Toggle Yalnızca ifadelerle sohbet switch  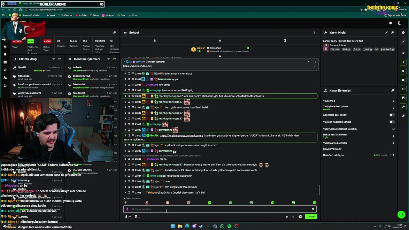click(x=391, y=122)
